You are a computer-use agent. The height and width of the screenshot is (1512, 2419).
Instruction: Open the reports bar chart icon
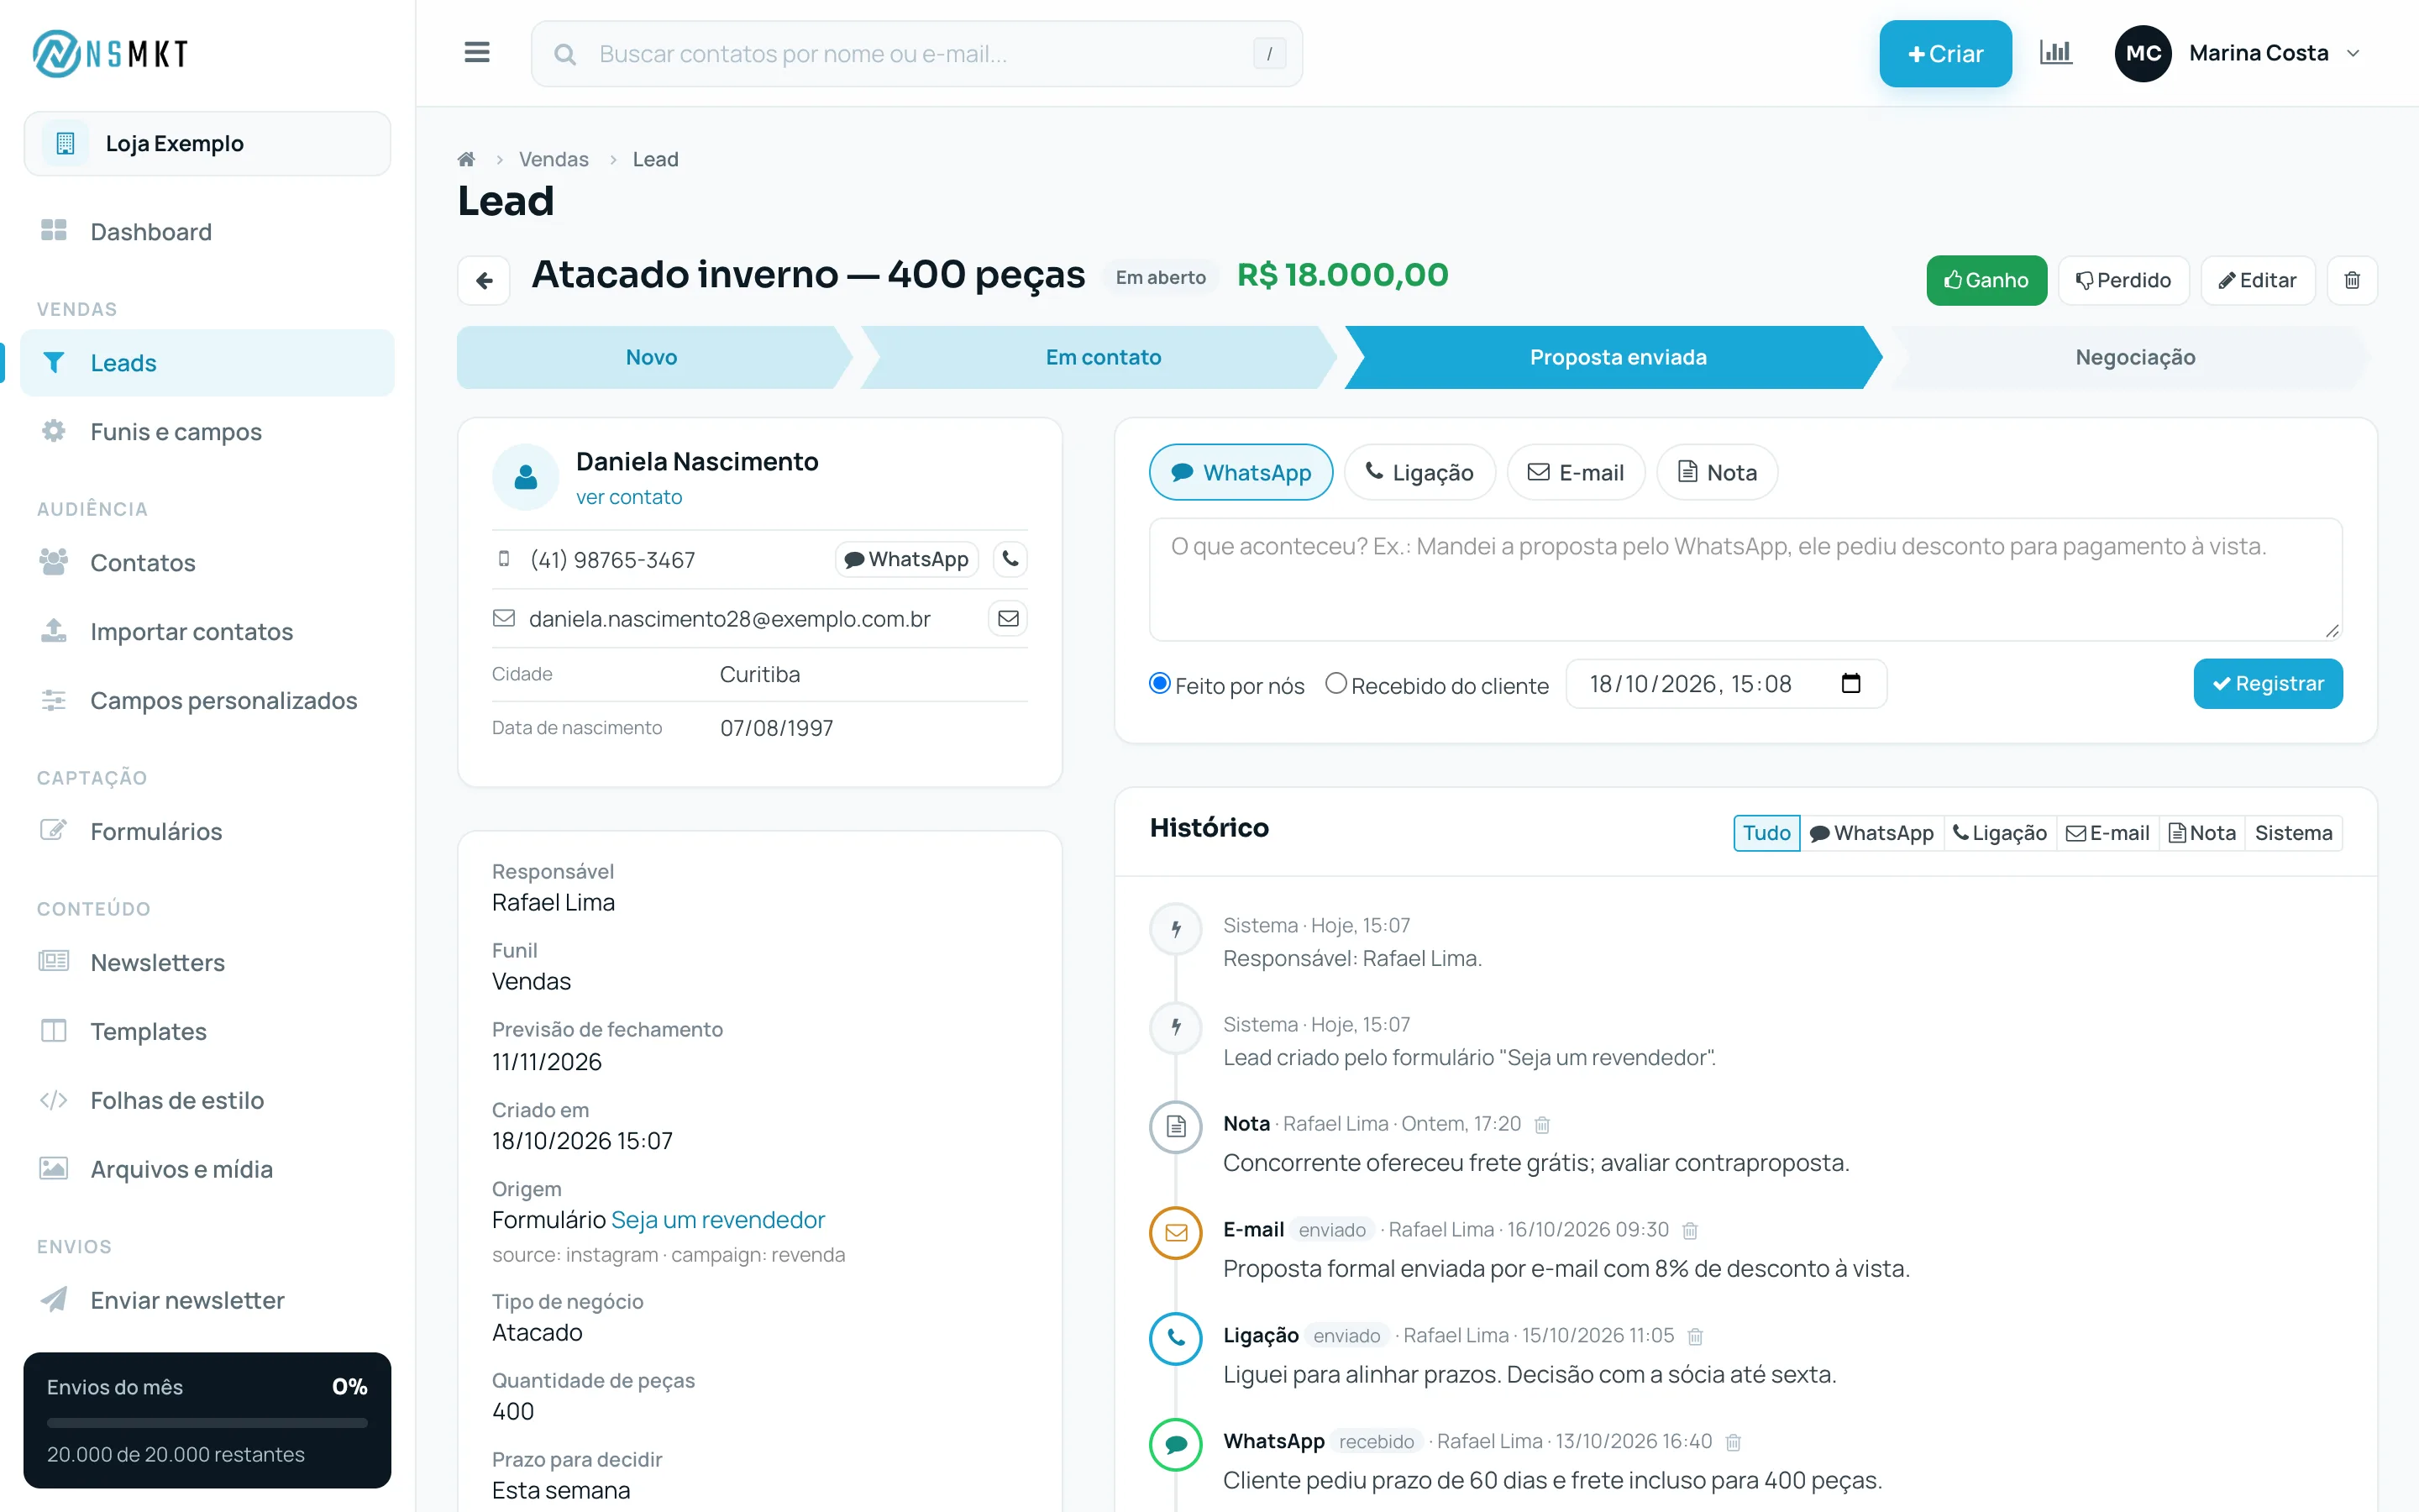2055,53
